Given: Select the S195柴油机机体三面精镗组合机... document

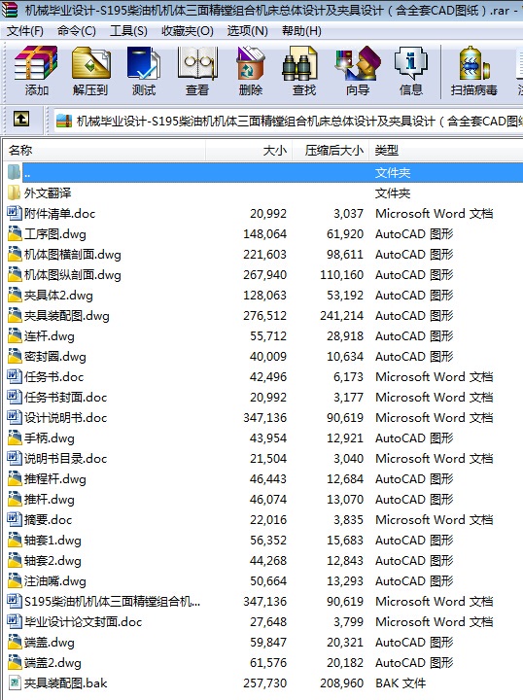Looking at the screenshot, I should (x=112, y=602).
